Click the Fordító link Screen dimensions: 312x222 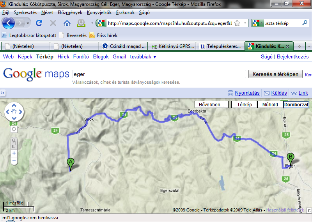click(81, 56)
